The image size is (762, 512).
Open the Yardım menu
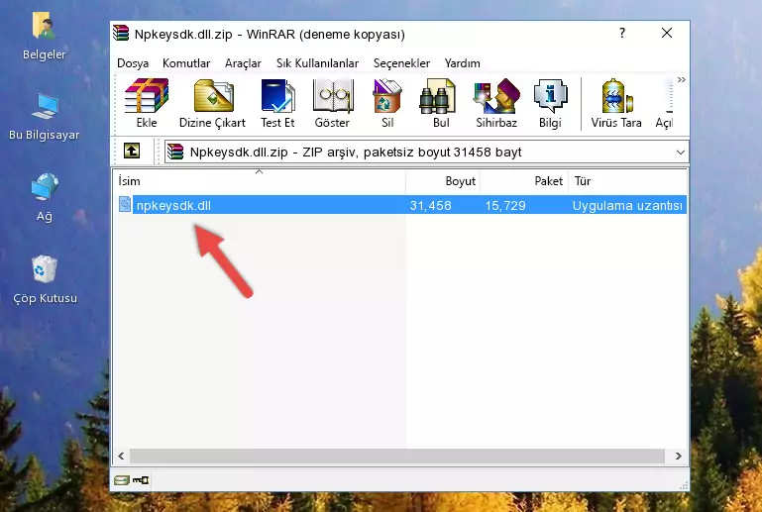(x=462, y=63)
